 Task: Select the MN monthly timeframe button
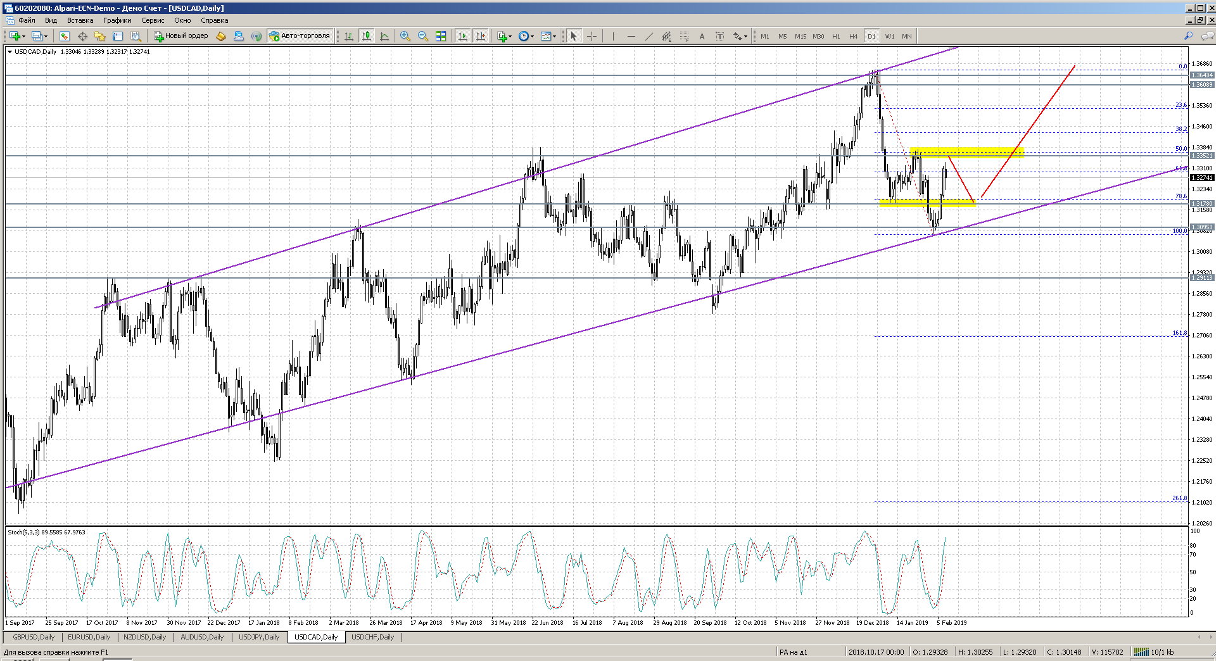(x=907, y=36)
